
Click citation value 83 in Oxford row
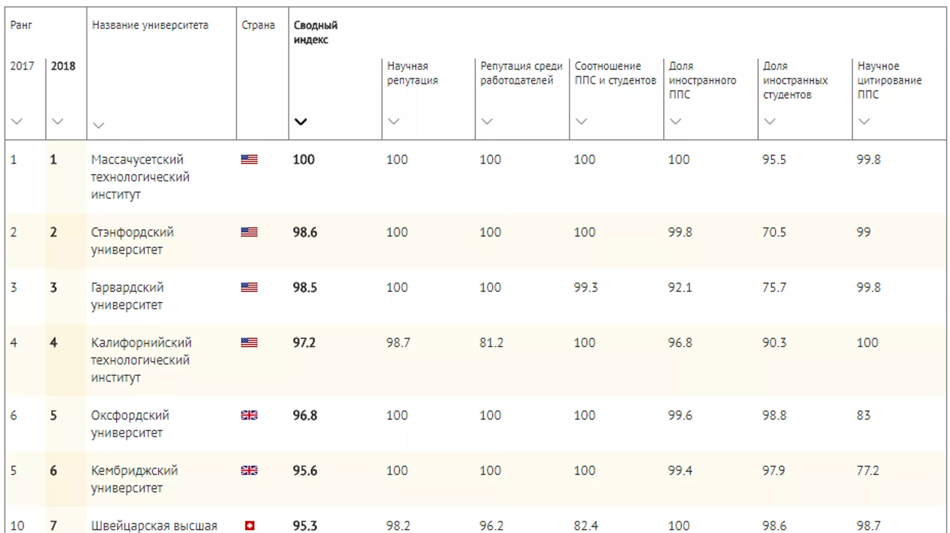[863, 415]
